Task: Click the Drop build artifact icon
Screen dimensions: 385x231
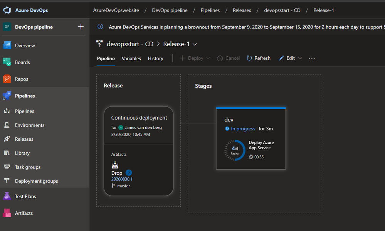Action: click(115, 165)
